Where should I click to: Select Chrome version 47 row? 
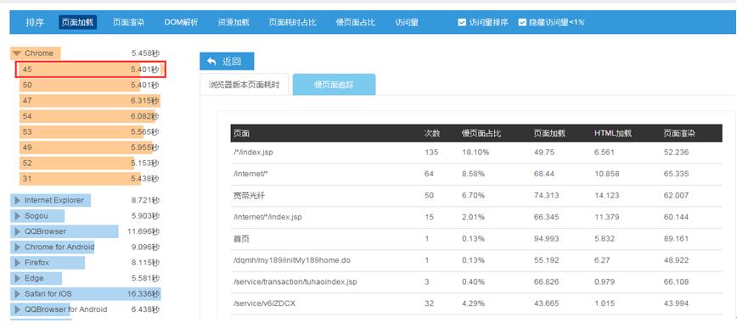[x=89, y=100]
